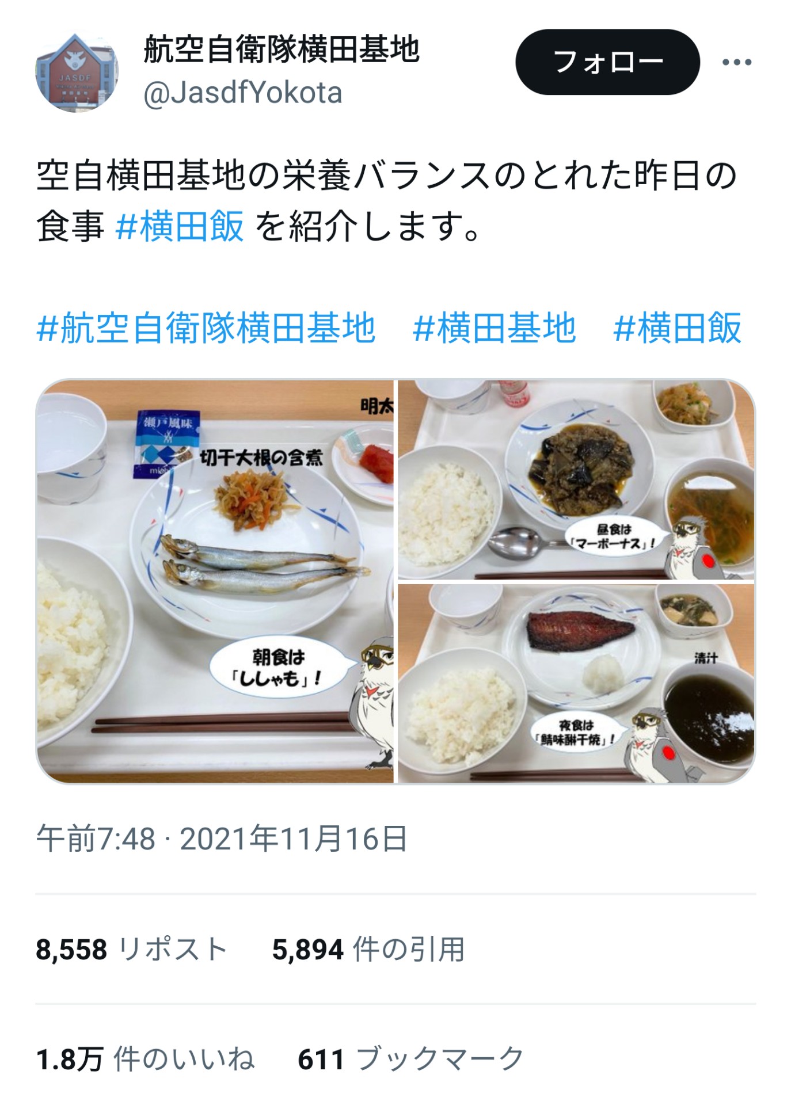The width and height of the screenshot is (791, 1105).
Task: Click the tweet body text
Action: coord(387,201)
